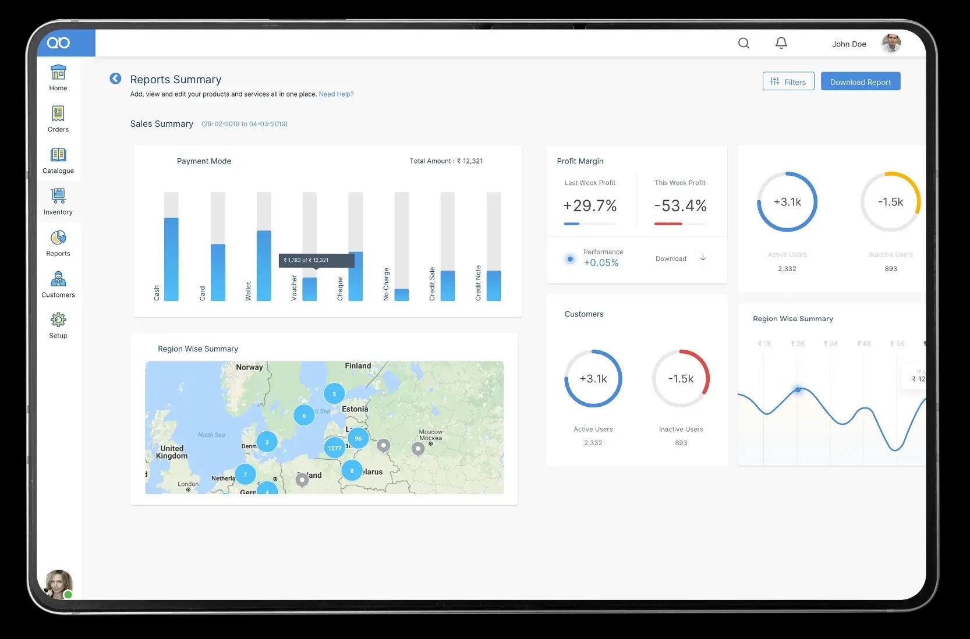The width and height of the screenshot is (970, 639).
Task: Open the Filters panel
Action: [788, 81]
